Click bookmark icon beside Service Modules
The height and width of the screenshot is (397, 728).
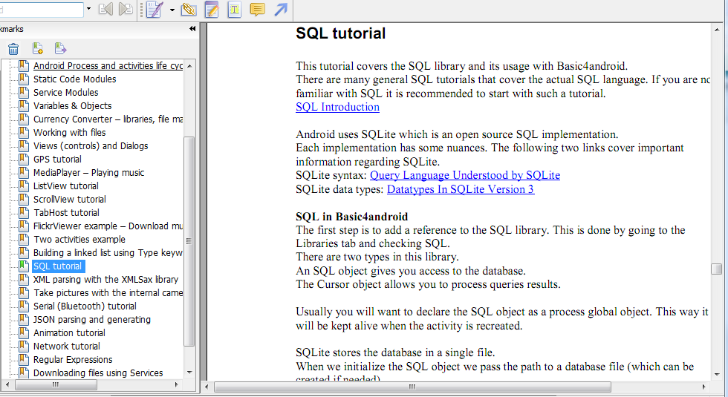click(24, 93)
